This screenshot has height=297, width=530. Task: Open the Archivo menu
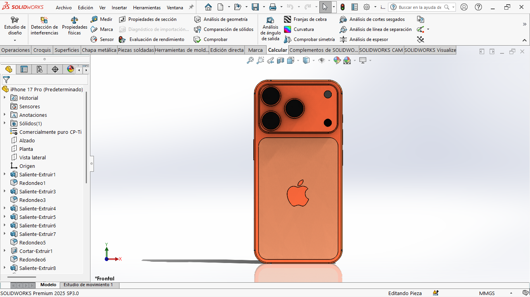pos(64,7)
